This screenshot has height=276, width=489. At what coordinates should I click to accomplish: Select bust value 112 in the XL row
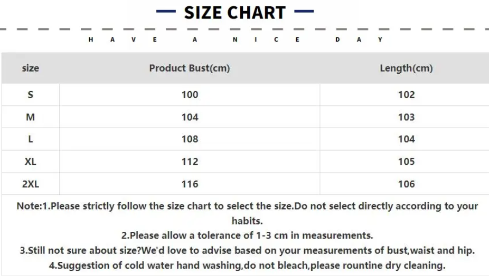pyautogui.click(x=190, y=162)
